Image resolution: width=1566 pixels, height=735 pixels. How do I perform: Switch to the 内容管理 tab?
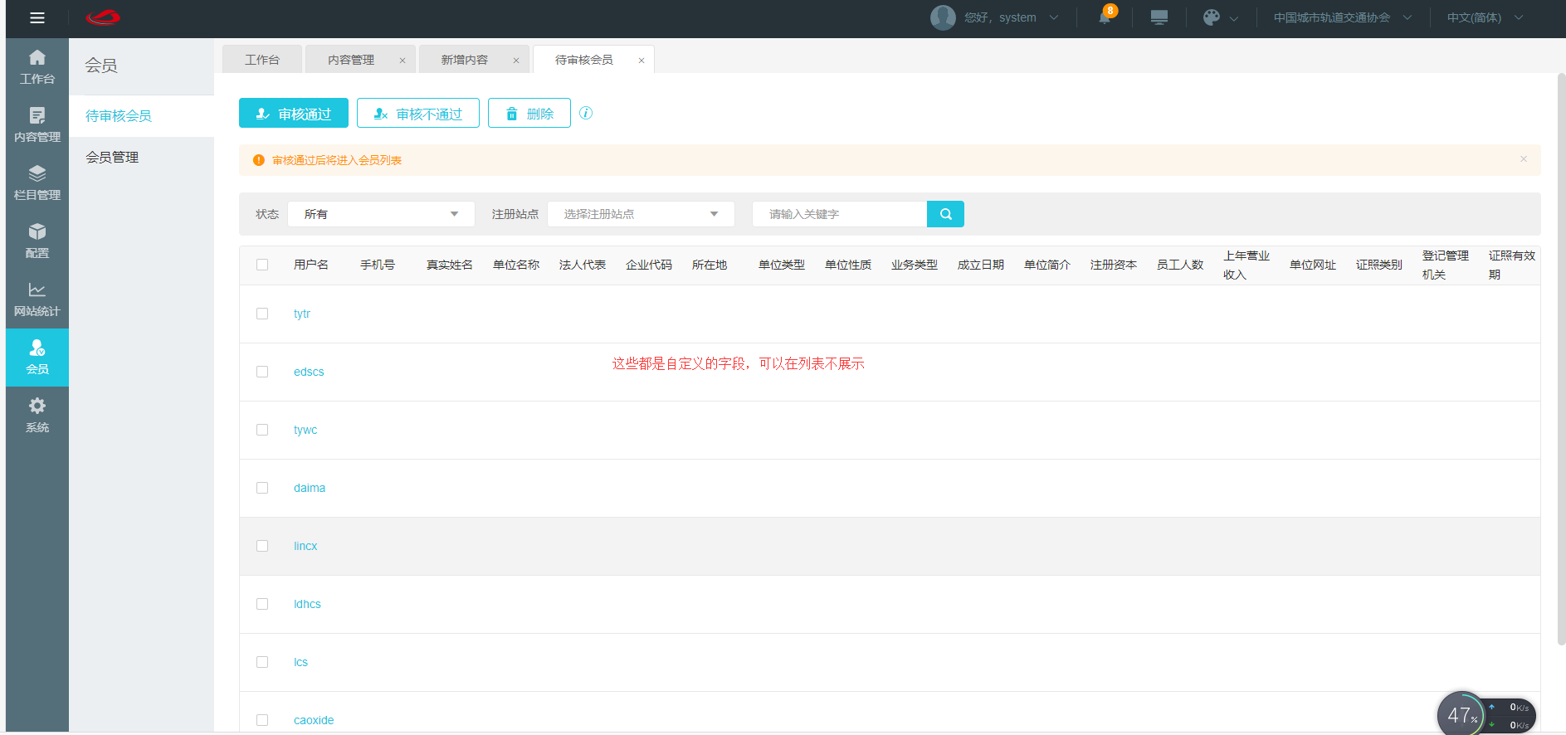pos(351,60)
